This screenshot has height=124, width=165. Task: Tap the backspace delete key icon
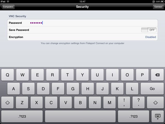tap(157, 75)
